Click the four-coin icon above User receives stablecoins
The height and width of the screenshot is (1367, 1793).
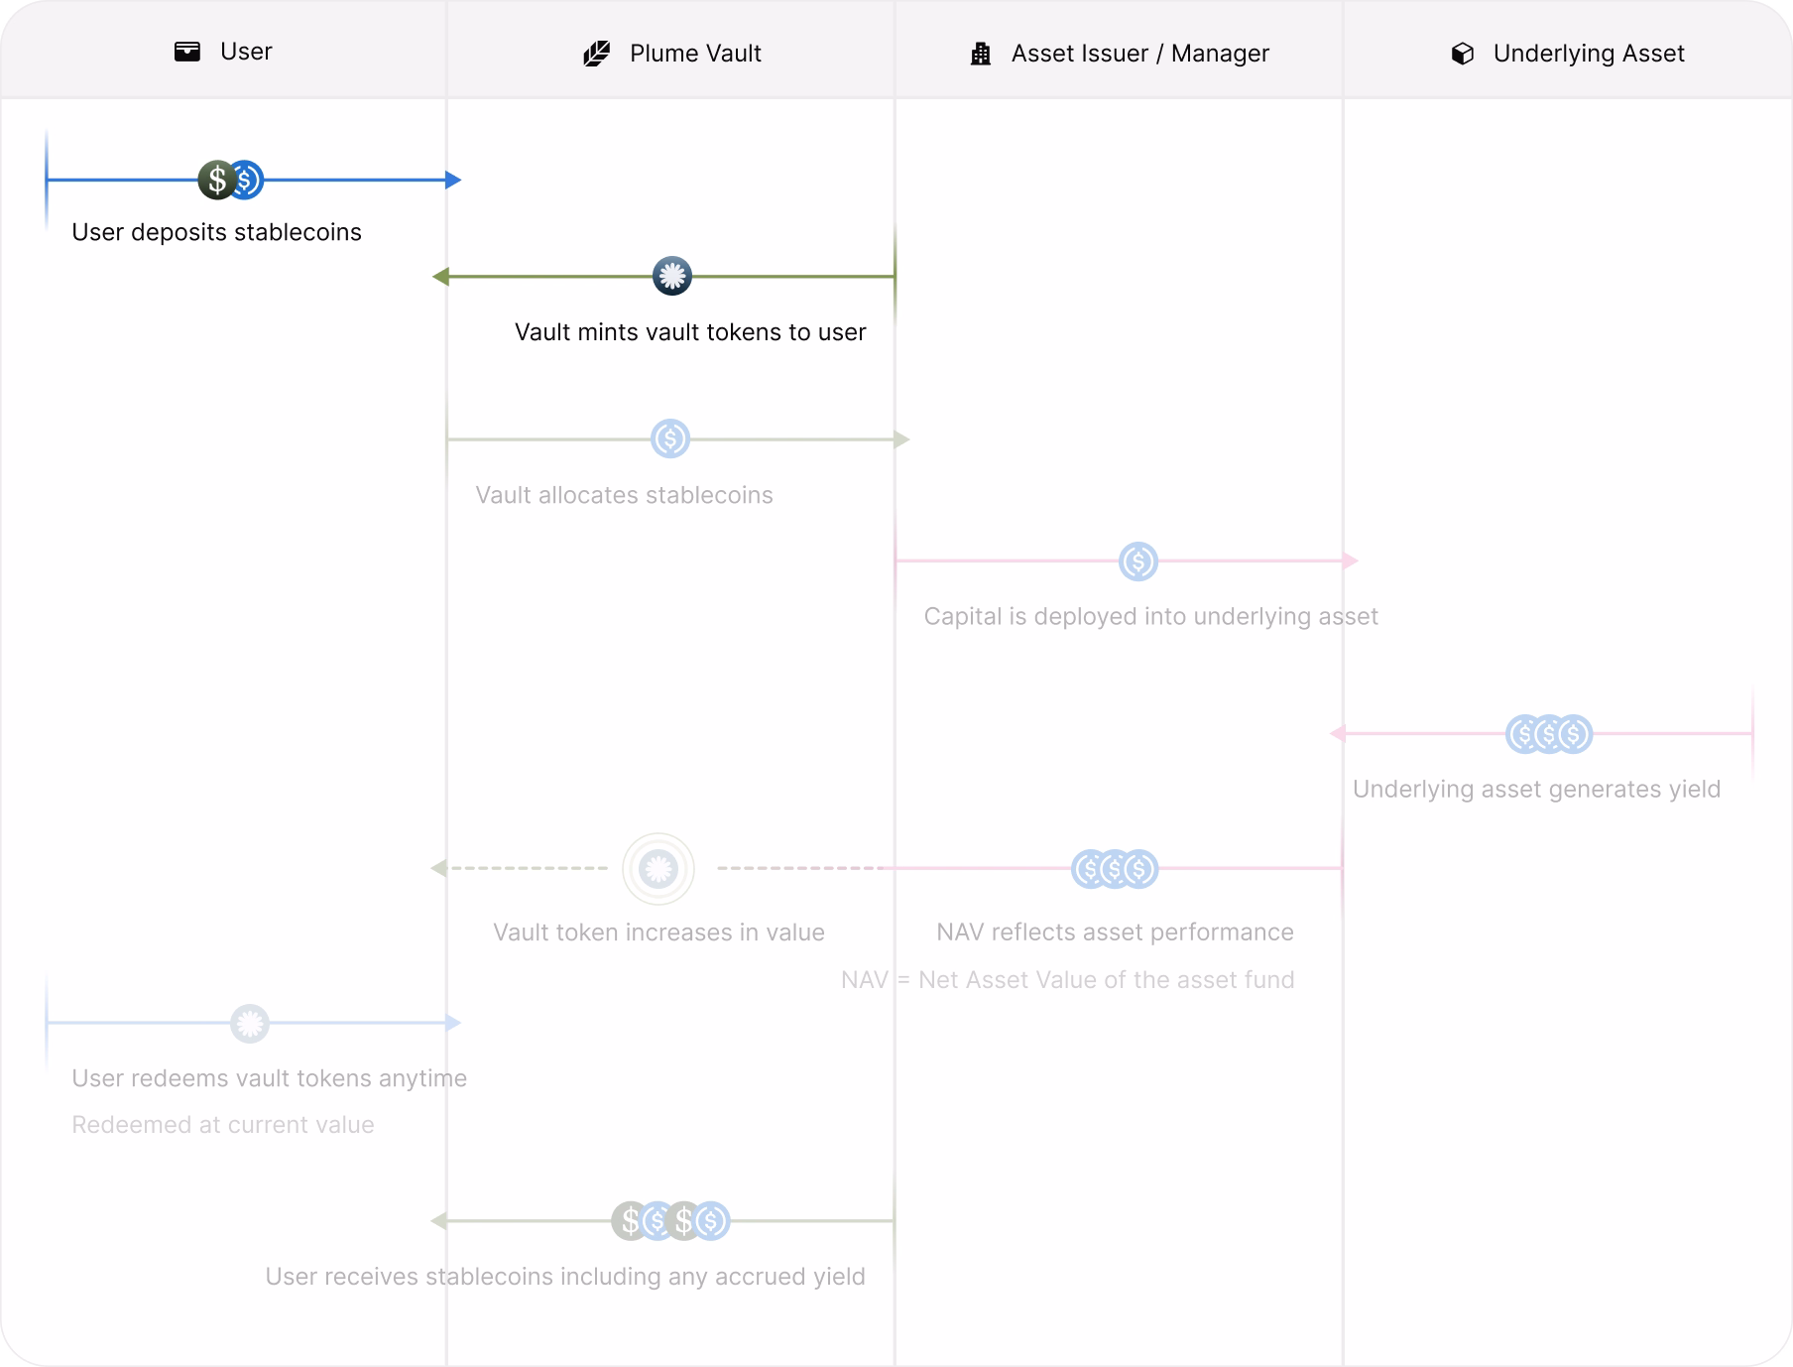tap(670, 1221)
